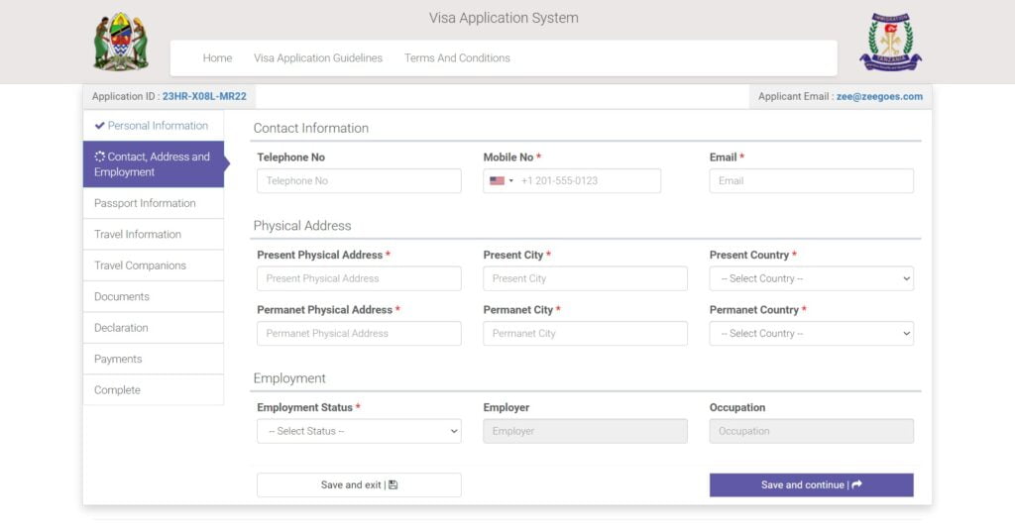This screenshot has height=530, width=1015.
Task: Click the checkmark beside Personal Information
Action: point(99,126)
